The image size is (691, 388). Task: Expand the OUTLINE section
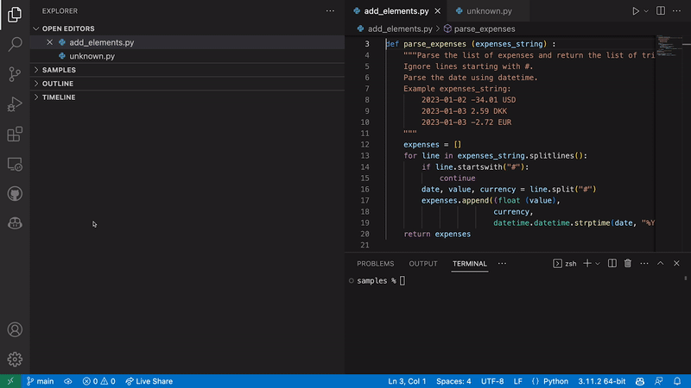pyautogui.click(x=58, y=84)
